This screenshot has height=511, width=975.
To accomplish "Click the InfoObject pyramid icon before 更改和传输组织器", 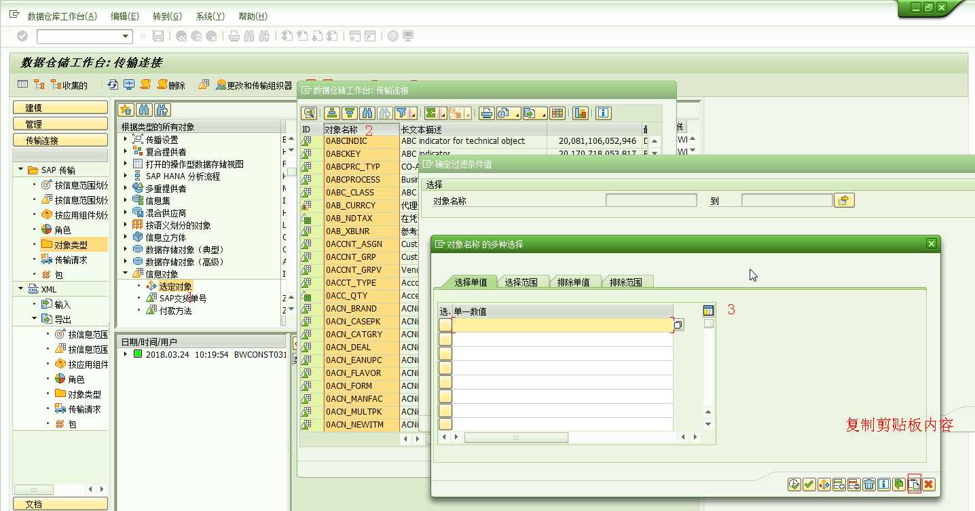I will [204, 85].
